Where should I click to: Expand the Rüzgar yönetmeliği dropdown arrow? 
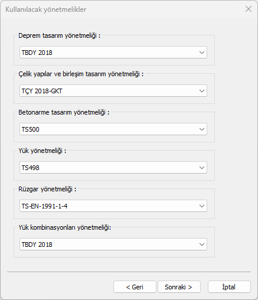pos(202,206)
